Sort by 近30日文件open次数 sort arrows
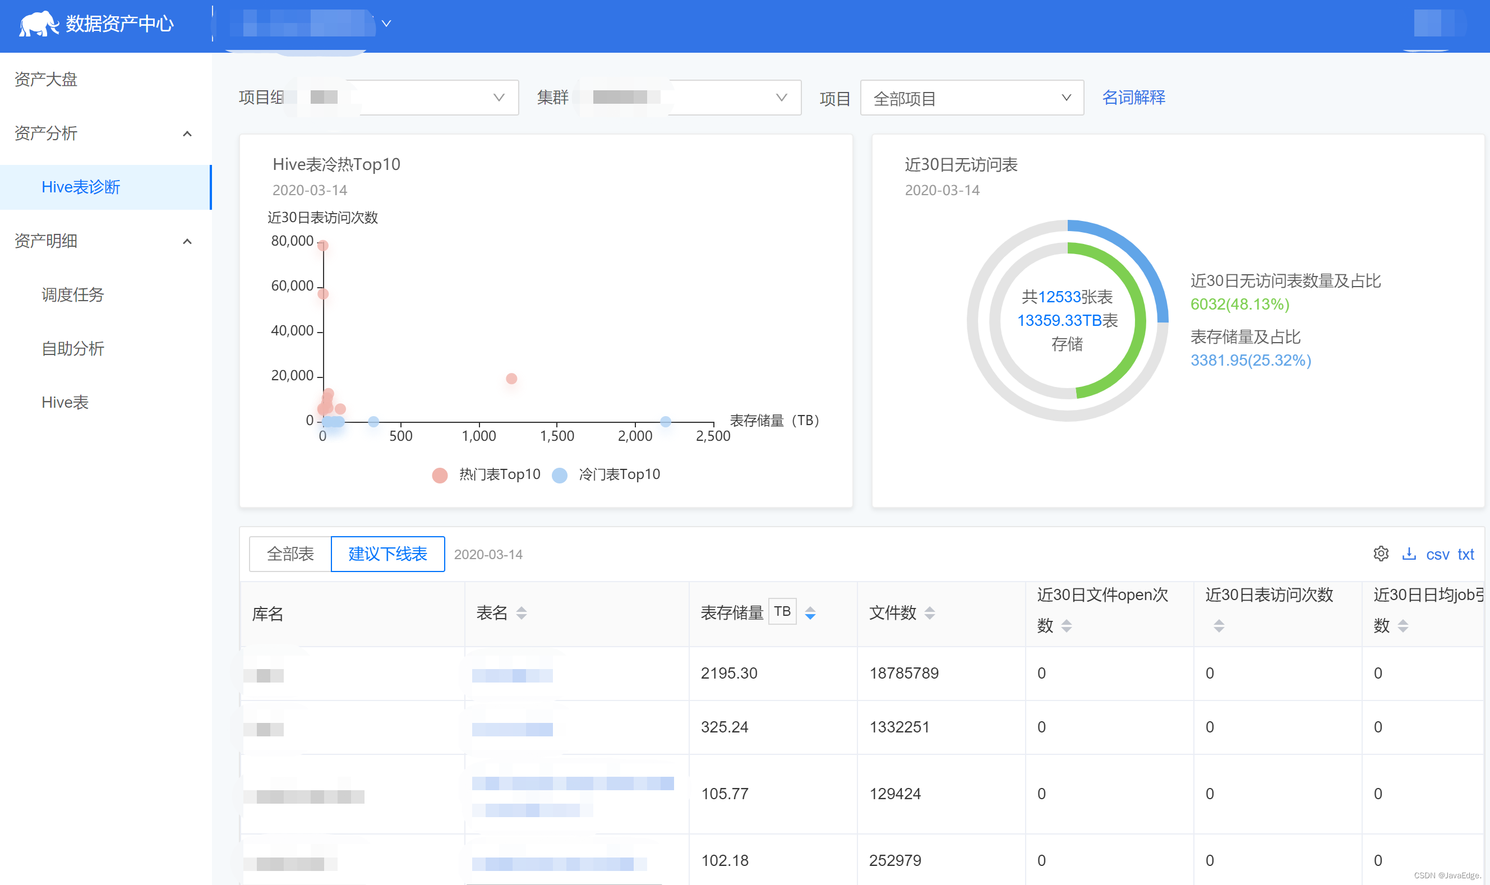Viewport: 1490px width, 885px height. click(1067, 625)
